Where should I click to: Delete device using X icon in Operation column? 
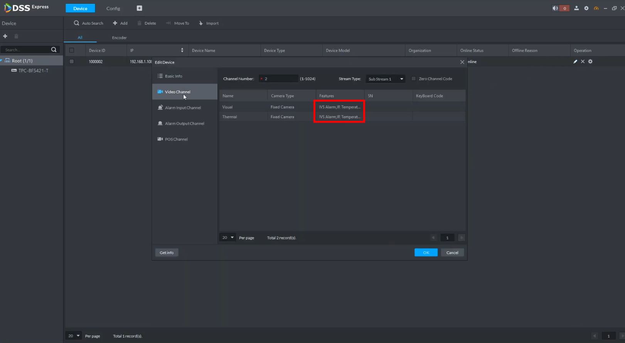coord(583,62)
